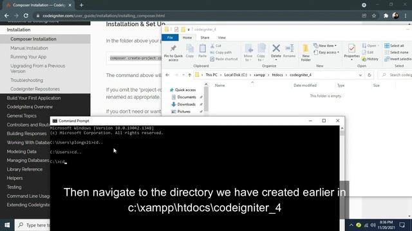
Task: Select Downloads in navigation pane
Action: click(183, 104)
